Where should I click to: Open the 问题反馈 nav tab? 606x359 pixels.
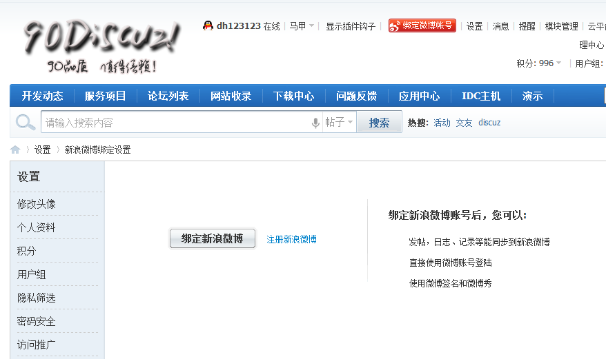pyautogui.click(x=356, y=96)
